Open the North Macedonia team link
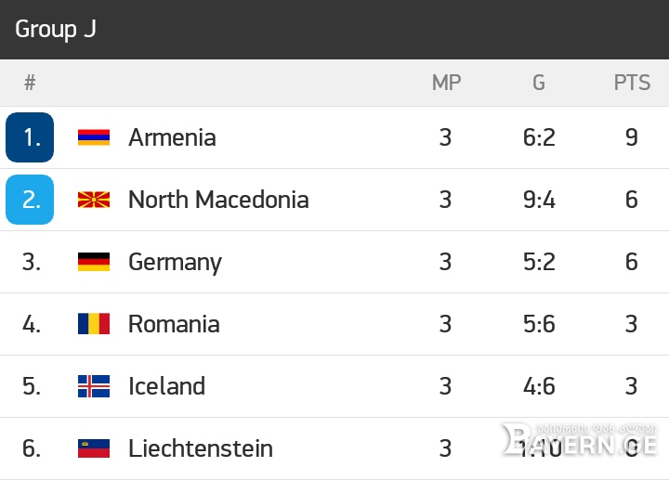Screen dimensions: 669x480 point(218,200)
